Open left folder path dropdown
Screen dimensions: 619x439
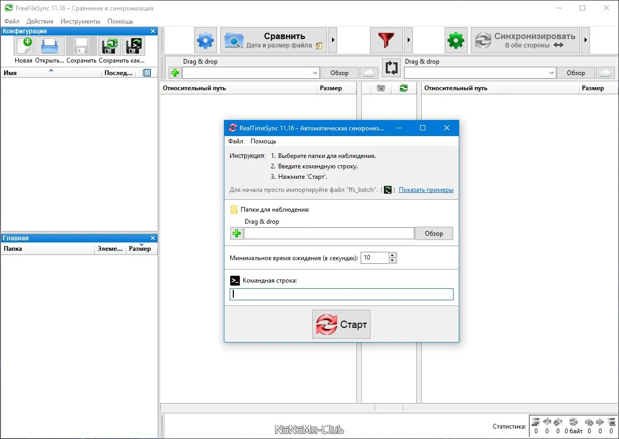tap(315, 73)
